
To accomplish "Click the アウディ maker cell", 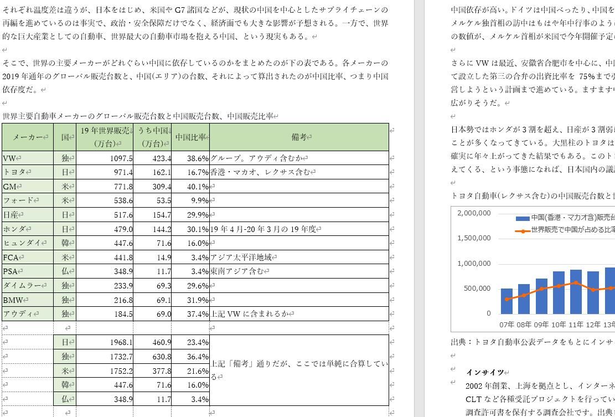I will (x=28, y=314).
